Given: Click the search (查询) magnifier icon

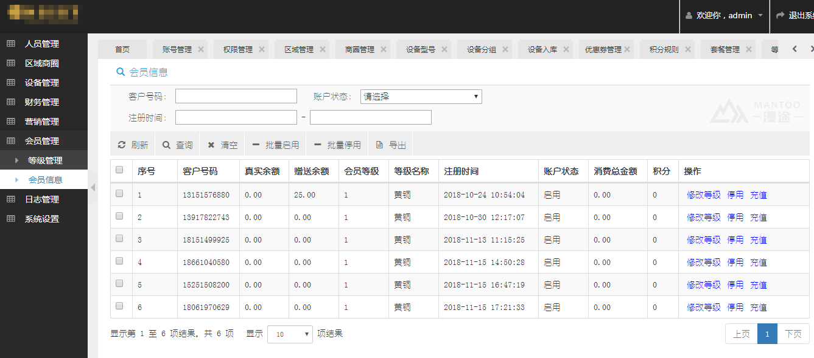Looking at the screenshot, I should pyautogui.click(x=166, y=145).
